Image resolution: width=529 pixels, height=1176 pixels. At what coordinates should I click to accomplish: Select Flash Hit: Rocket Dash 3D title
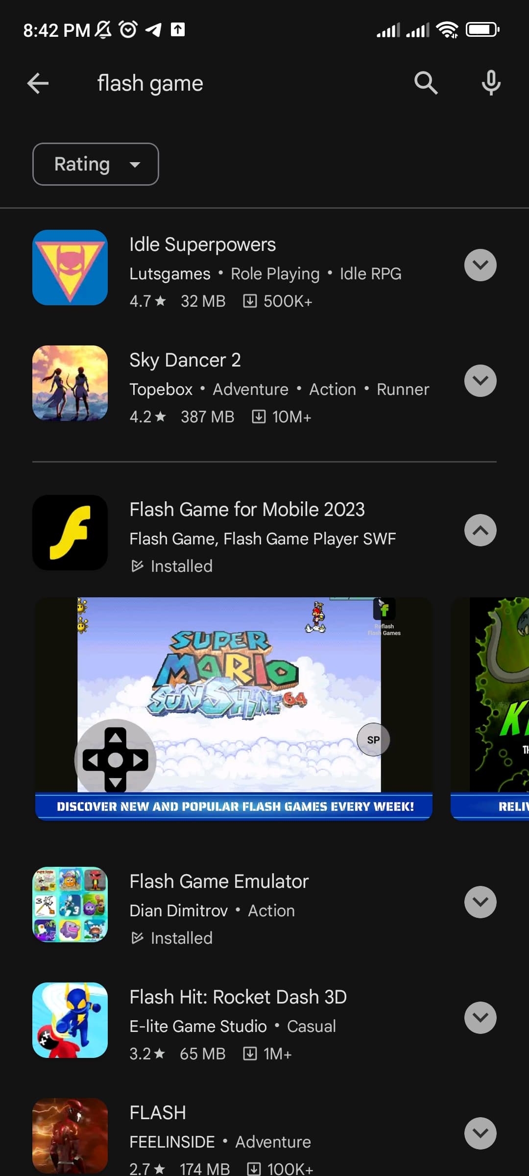[238, 997]
